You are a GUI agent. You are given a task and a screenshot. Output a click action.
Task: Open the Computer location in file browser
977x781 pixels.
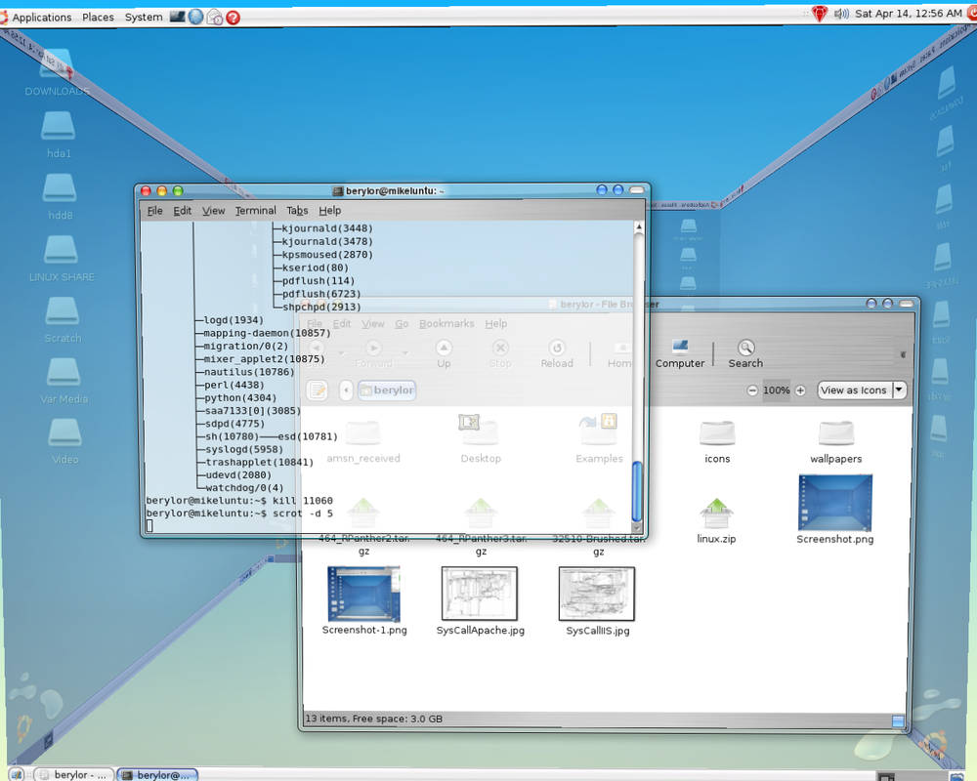tap(680, 351)
